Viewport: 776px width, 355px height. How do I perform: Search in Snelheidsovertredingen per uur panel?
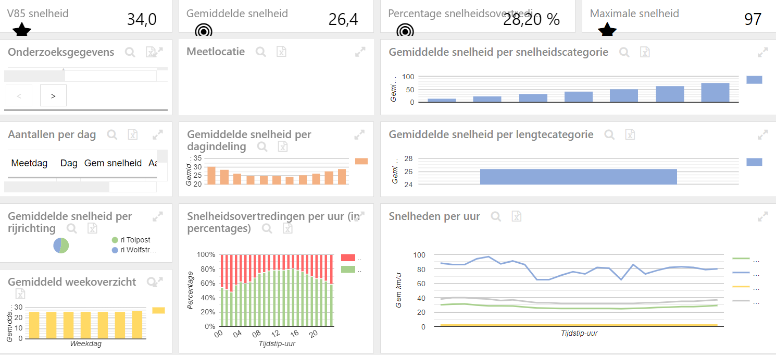267,228
